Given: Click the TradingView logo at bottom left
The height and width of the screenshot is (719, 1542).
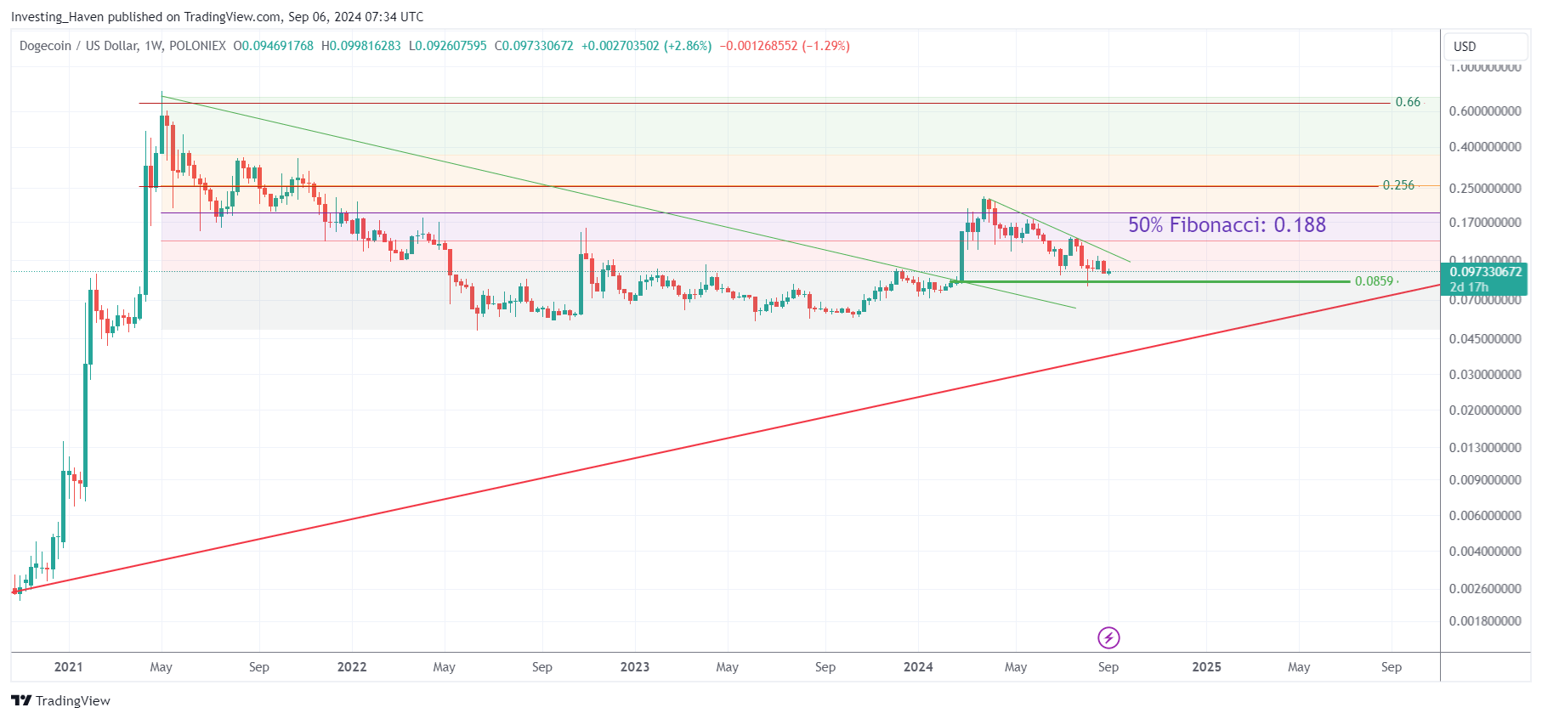Looking at the screenshot, I should point(60,700).
